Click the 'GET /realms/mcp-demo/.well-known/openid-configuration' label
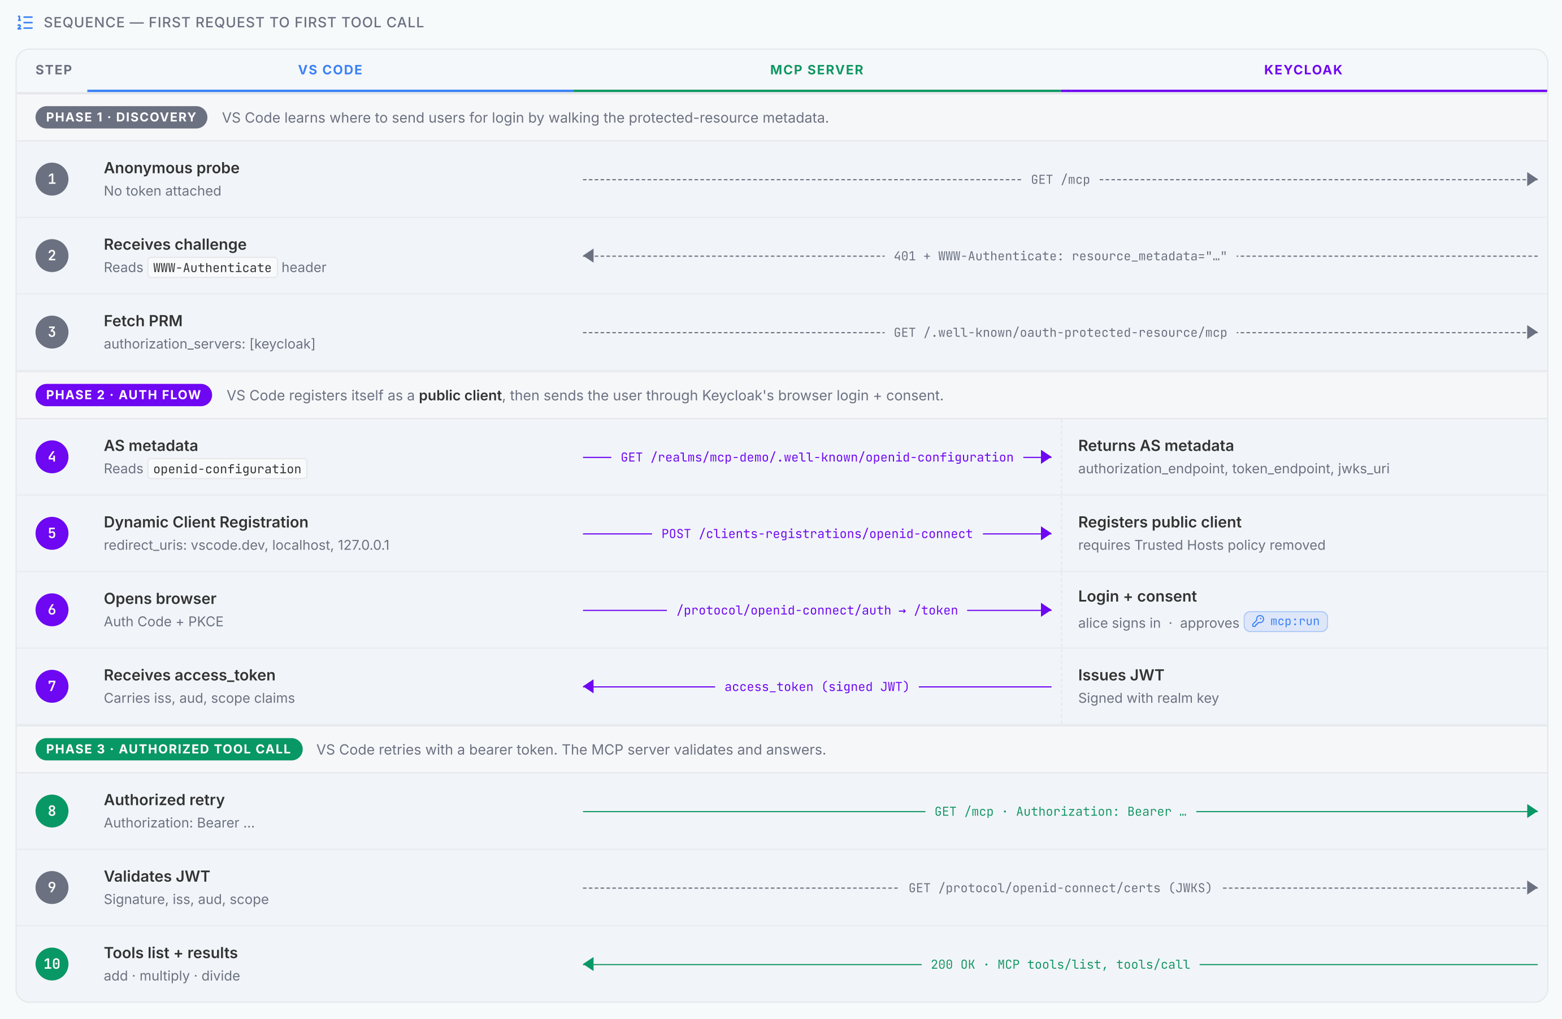Viewport: 1562px width, 1019px height. pyautogui.click(x=817, y=456)
